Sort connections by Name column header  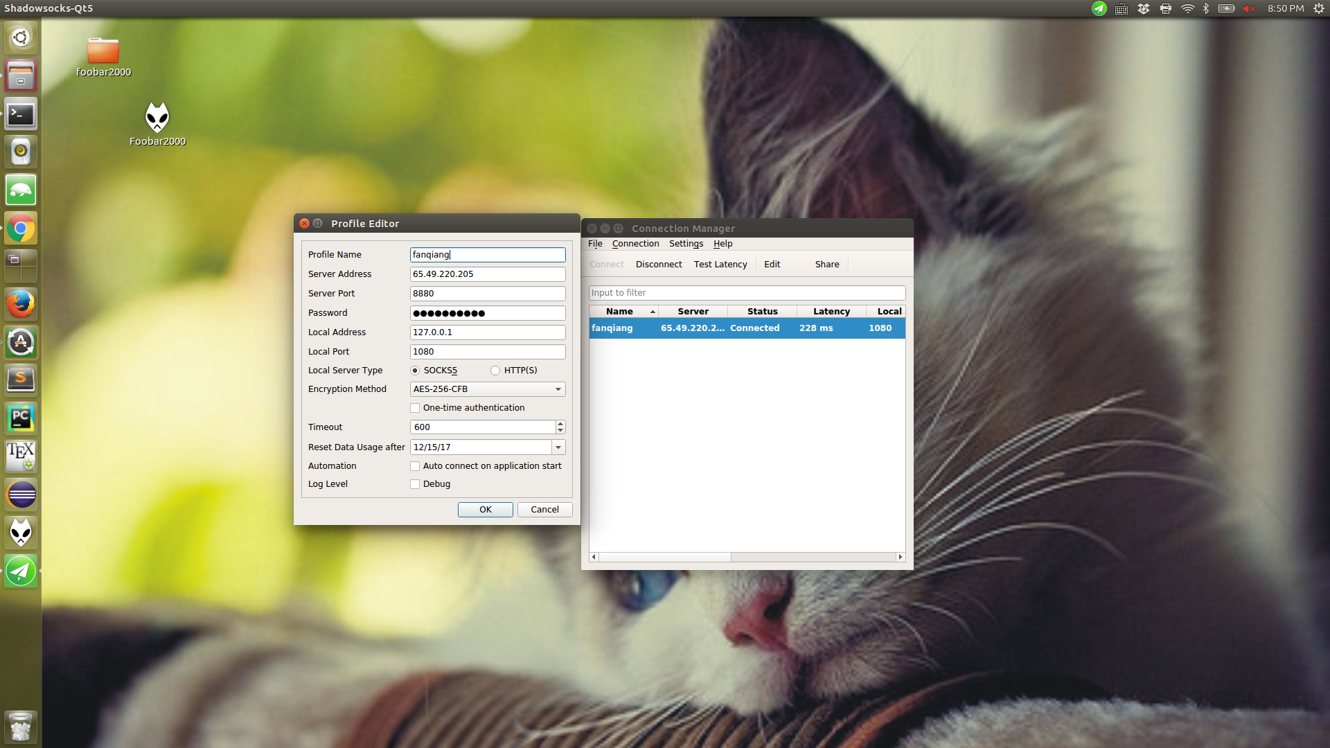[623, 312]
